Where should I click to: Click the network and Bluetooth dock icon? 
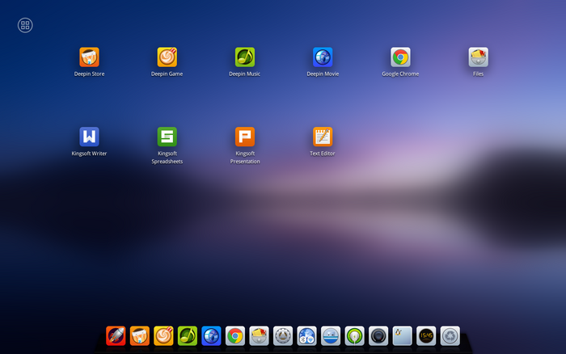[x=306, y=336]
